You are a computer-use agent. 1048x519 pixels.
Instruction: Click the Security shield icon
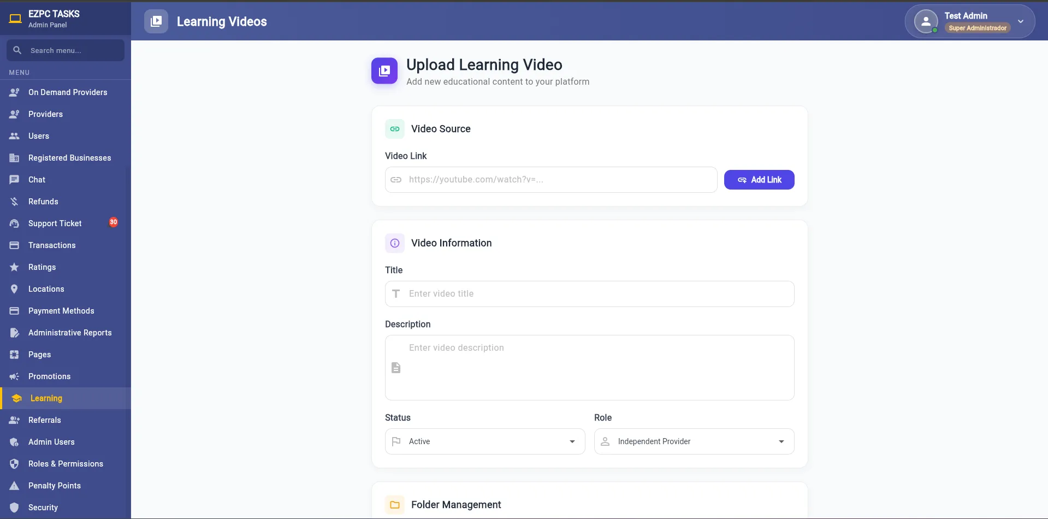click(14, 508)
